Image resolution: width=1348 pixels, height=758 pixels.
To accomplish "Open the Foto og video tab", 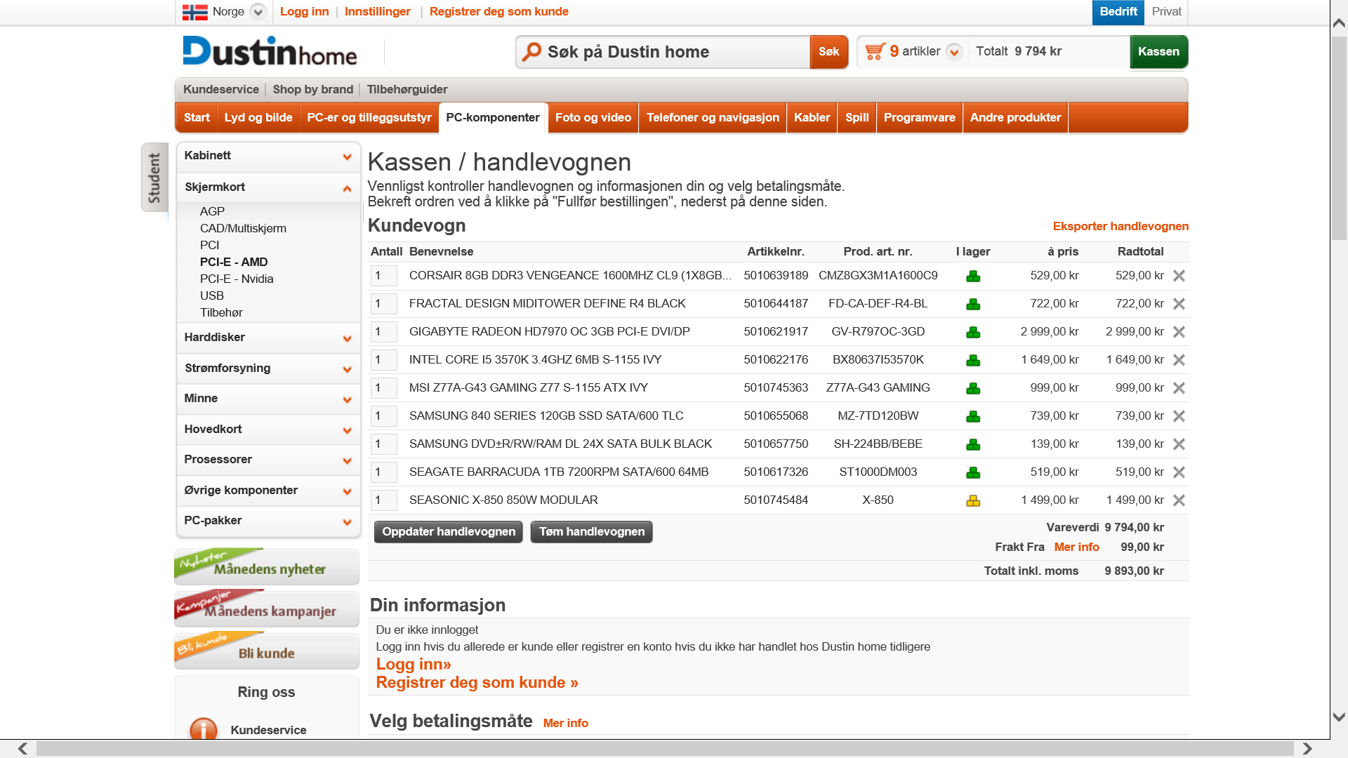I will click(593, 117).
